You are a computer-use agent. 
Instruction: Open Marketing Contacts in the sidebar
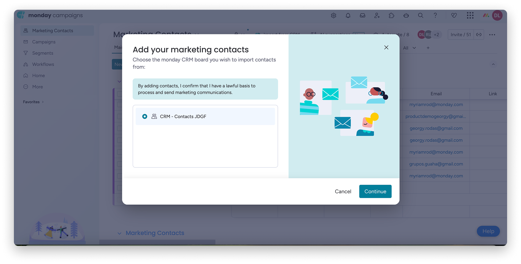point(57,31)
